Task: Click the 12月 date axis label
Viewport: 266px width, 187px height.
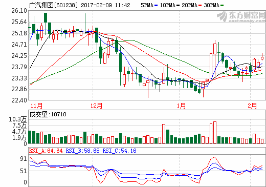Action: coord(96,106)
